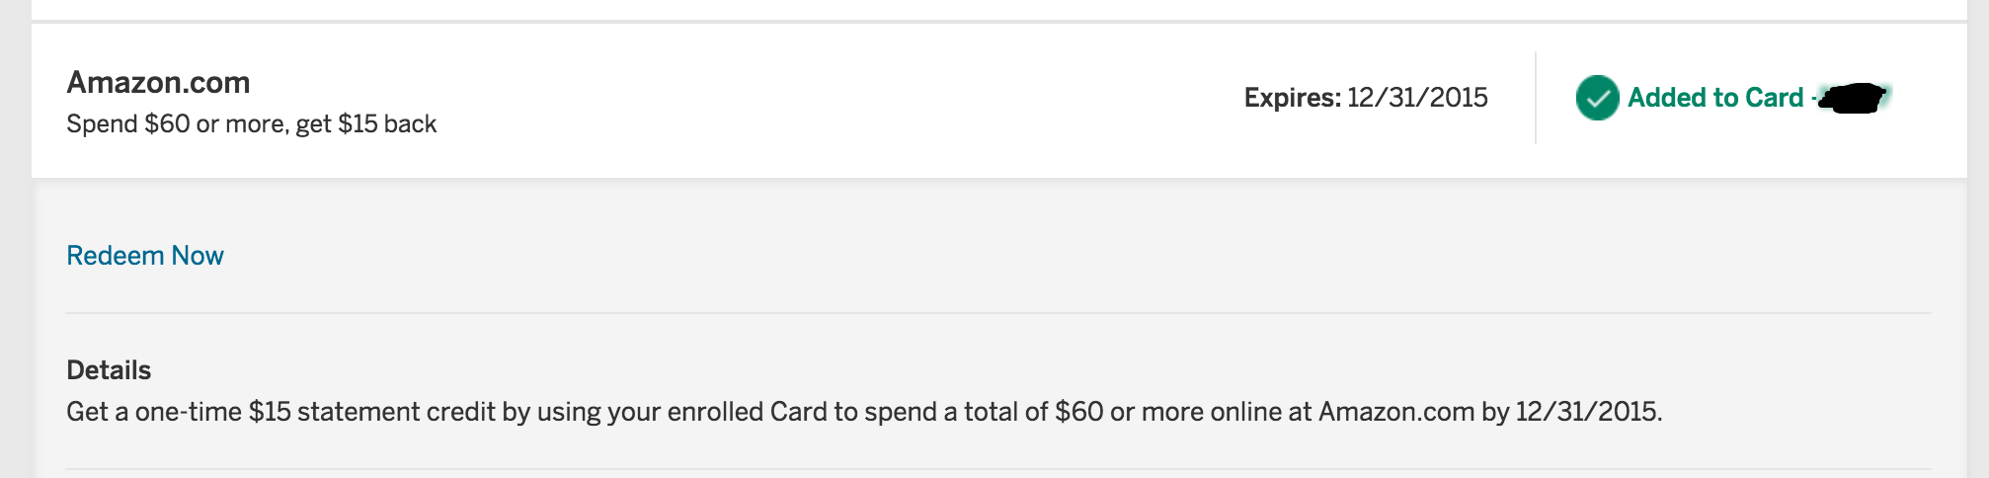Image resolution: width=1989 pixels, height=478 pixels.
Task: Click the blacked-out card number
Action: click(1854, 98)
